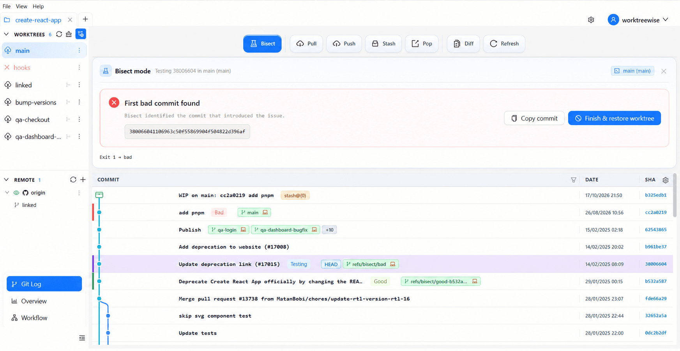
Task: Click the HEAD tag on testing commit
Action: tap(331, 264)
